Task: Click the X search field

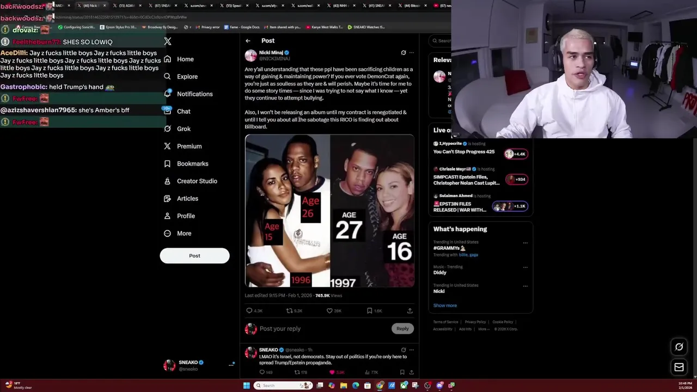Action: [440, 41]
